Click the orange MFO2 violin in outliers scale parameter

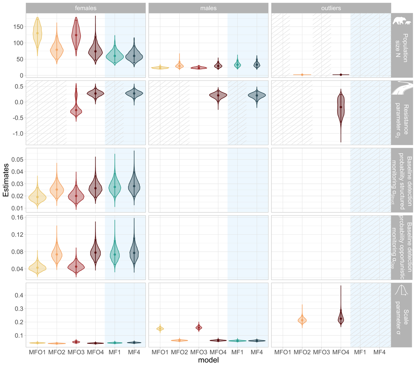click(302, 320)
